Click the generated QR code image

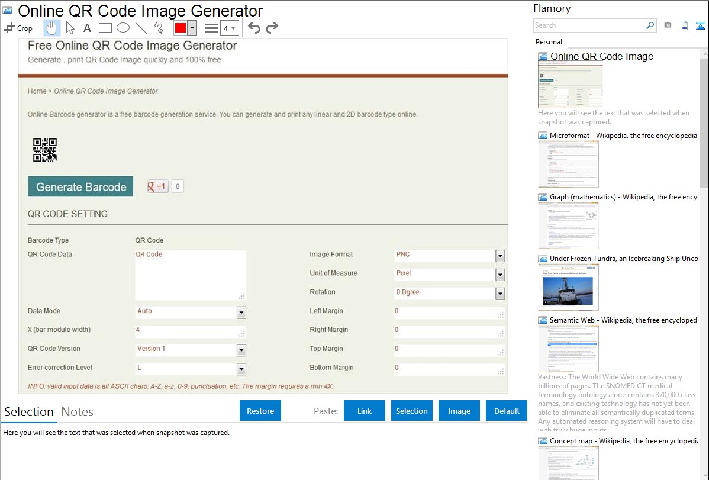click(45, 150)
